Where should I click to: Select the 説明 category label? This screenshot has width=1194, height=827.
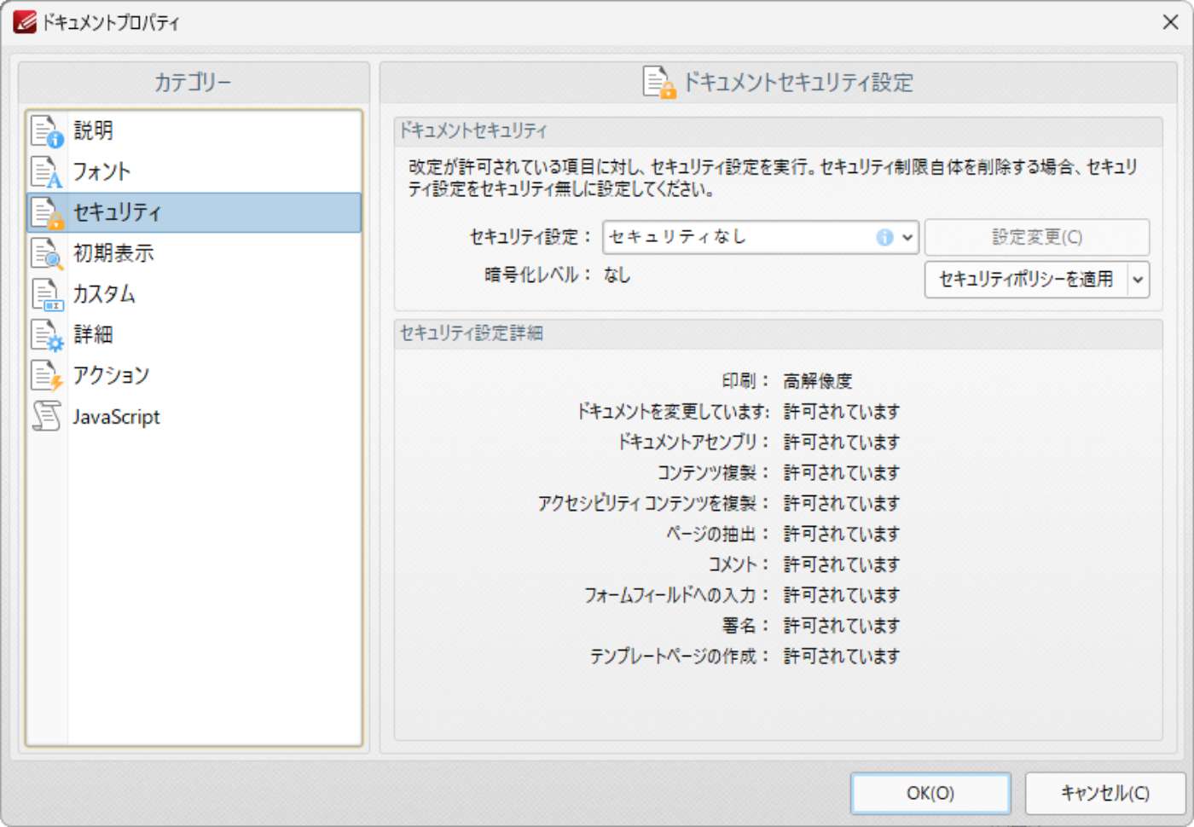tap(93, 130)
